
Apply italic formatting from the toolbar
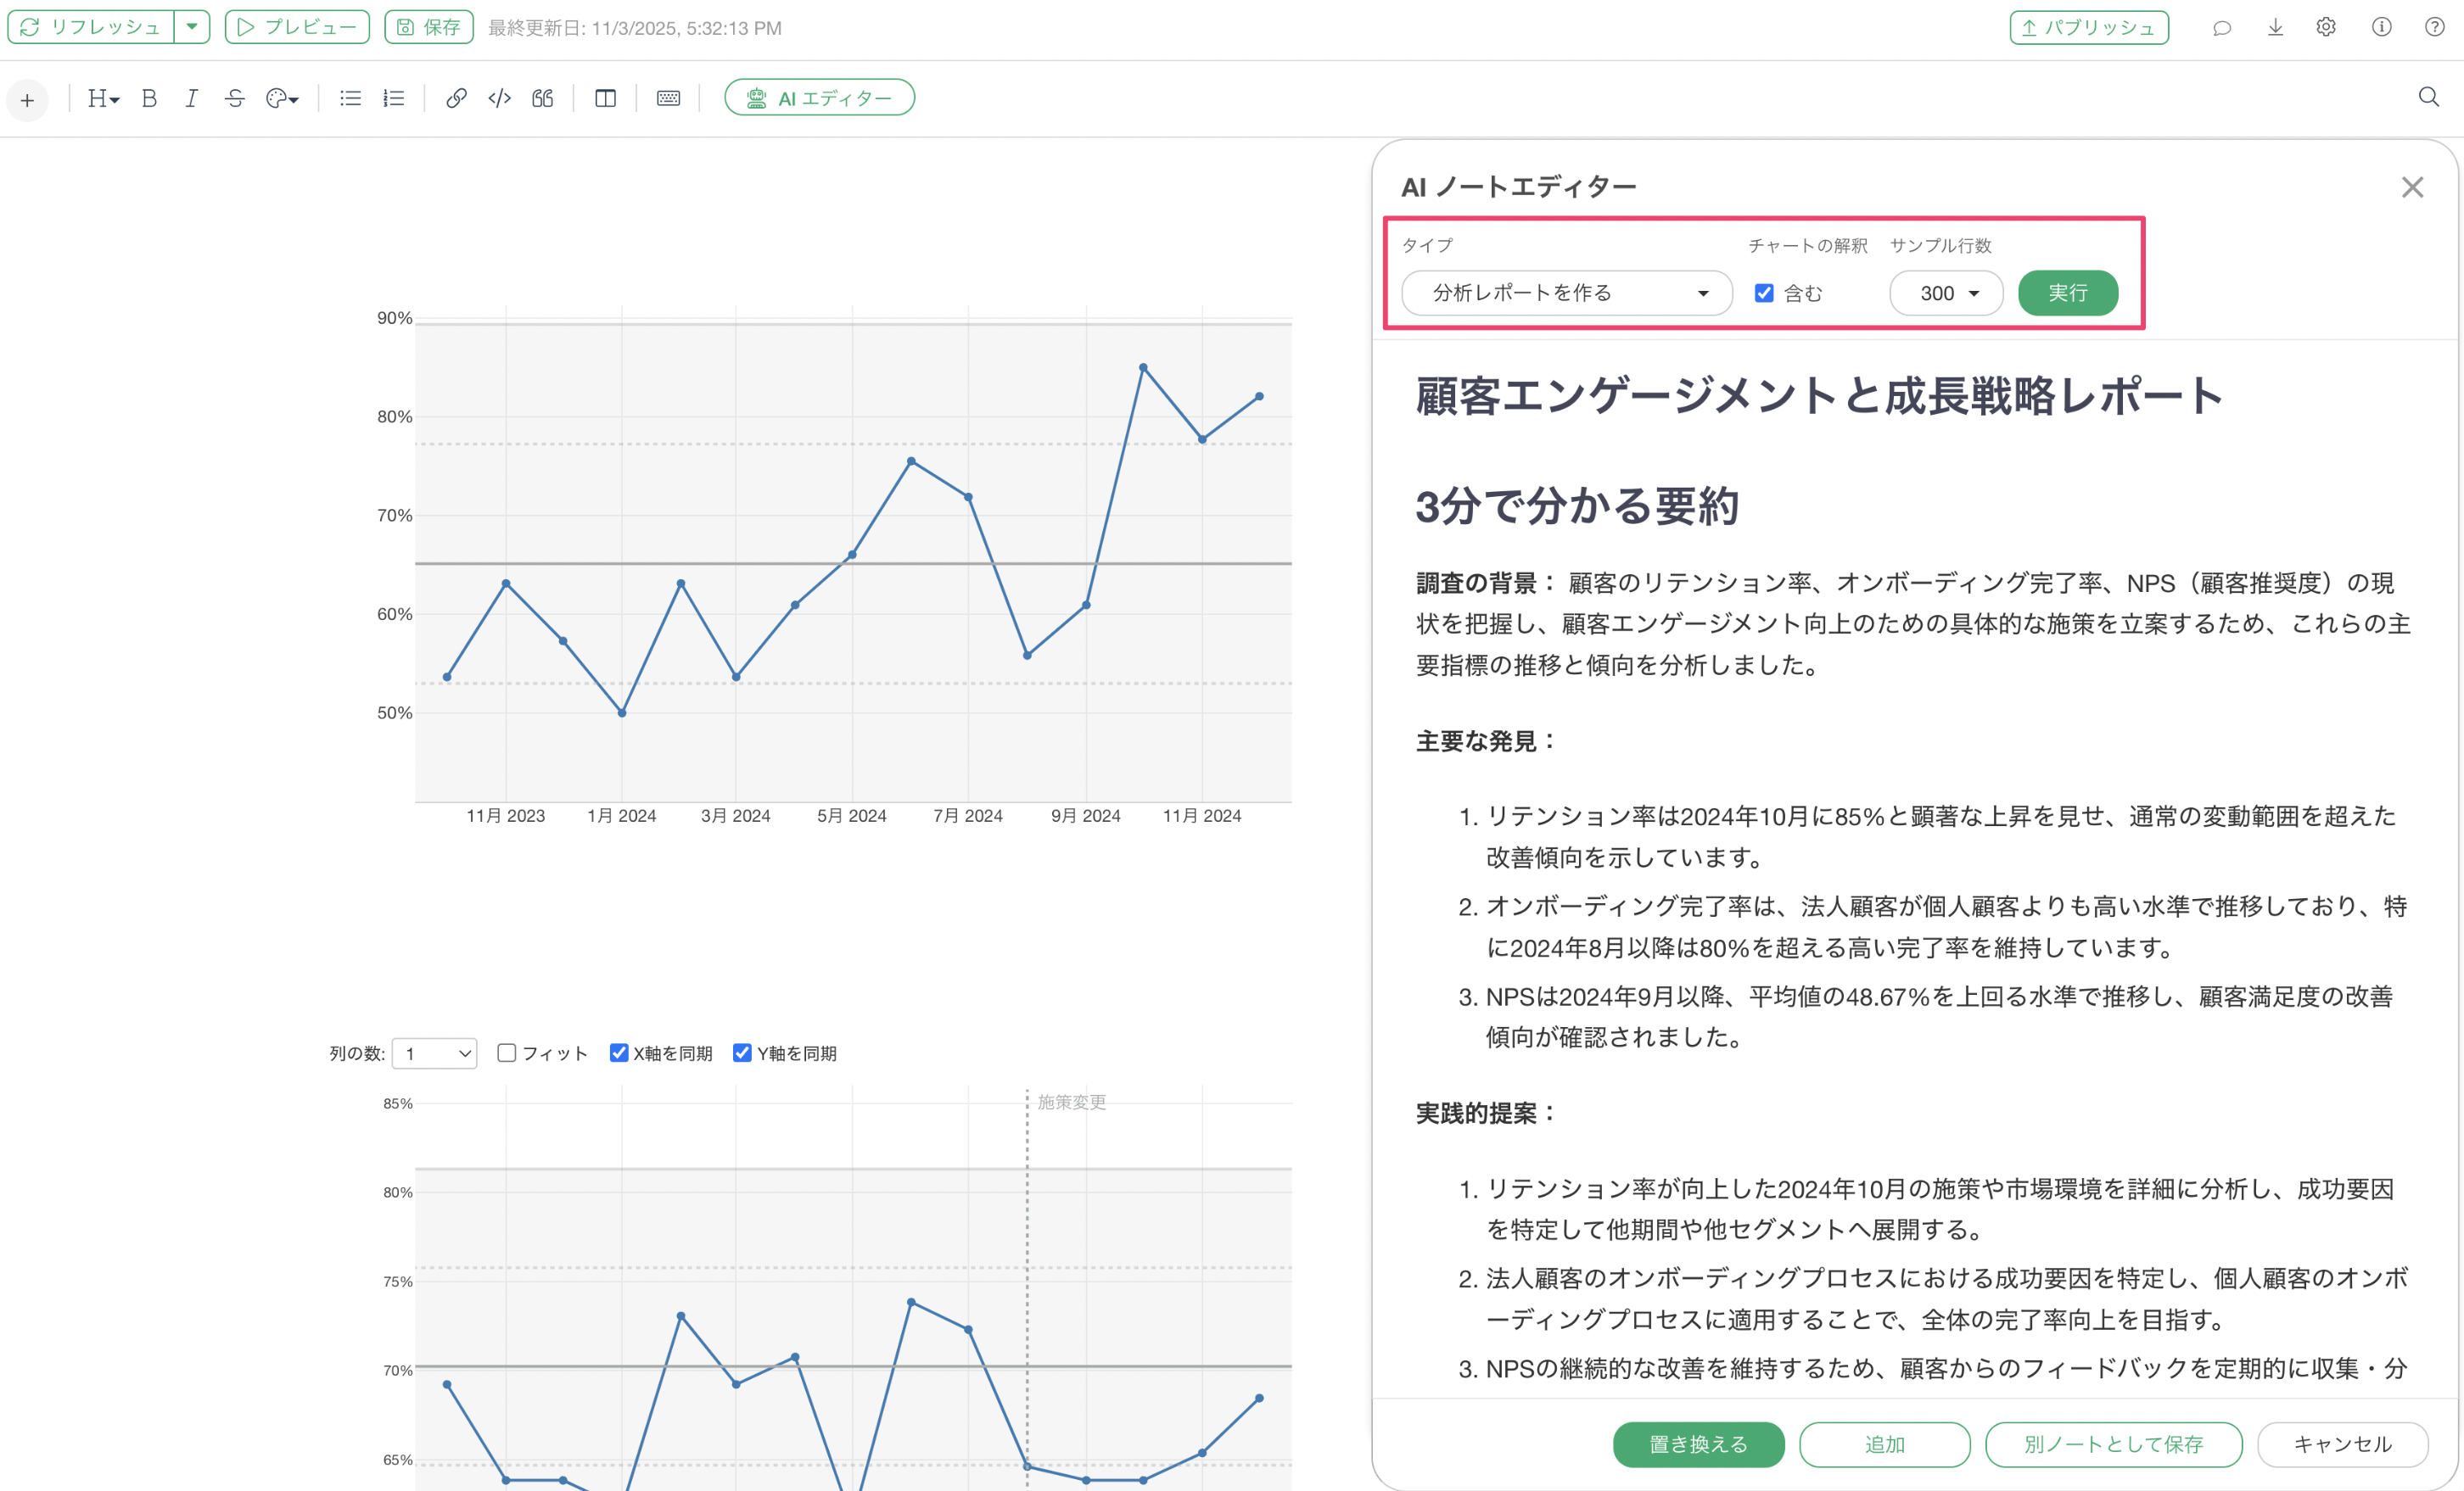pyautogui.click(x=191, y=98)
